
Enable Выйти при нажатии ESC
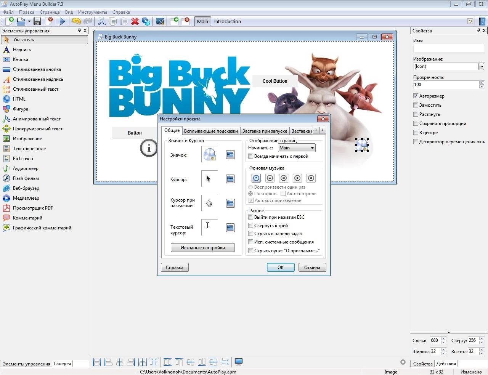coord(250,217)
